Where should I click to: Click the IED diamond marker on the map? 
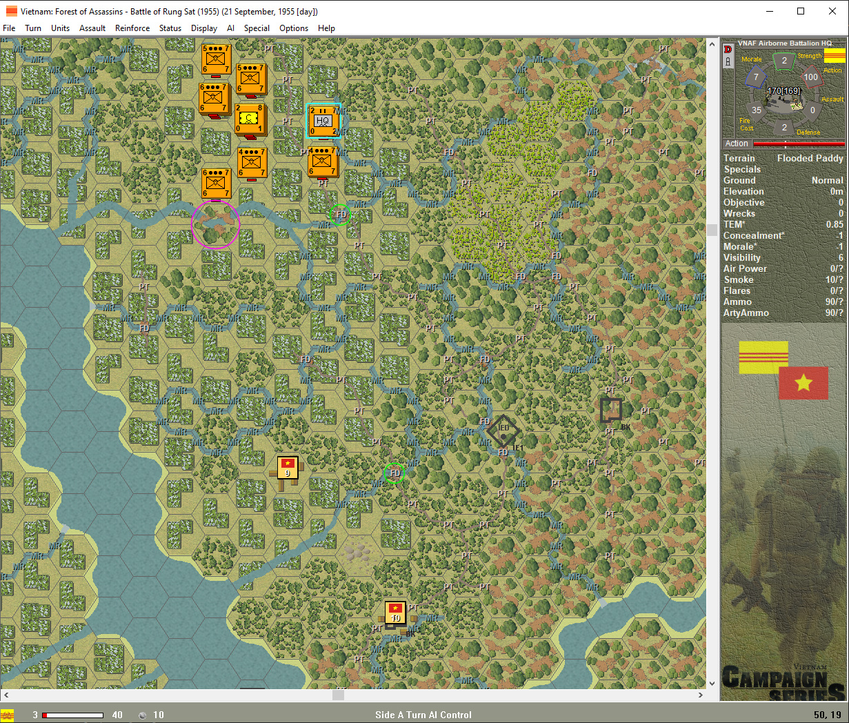504,432
